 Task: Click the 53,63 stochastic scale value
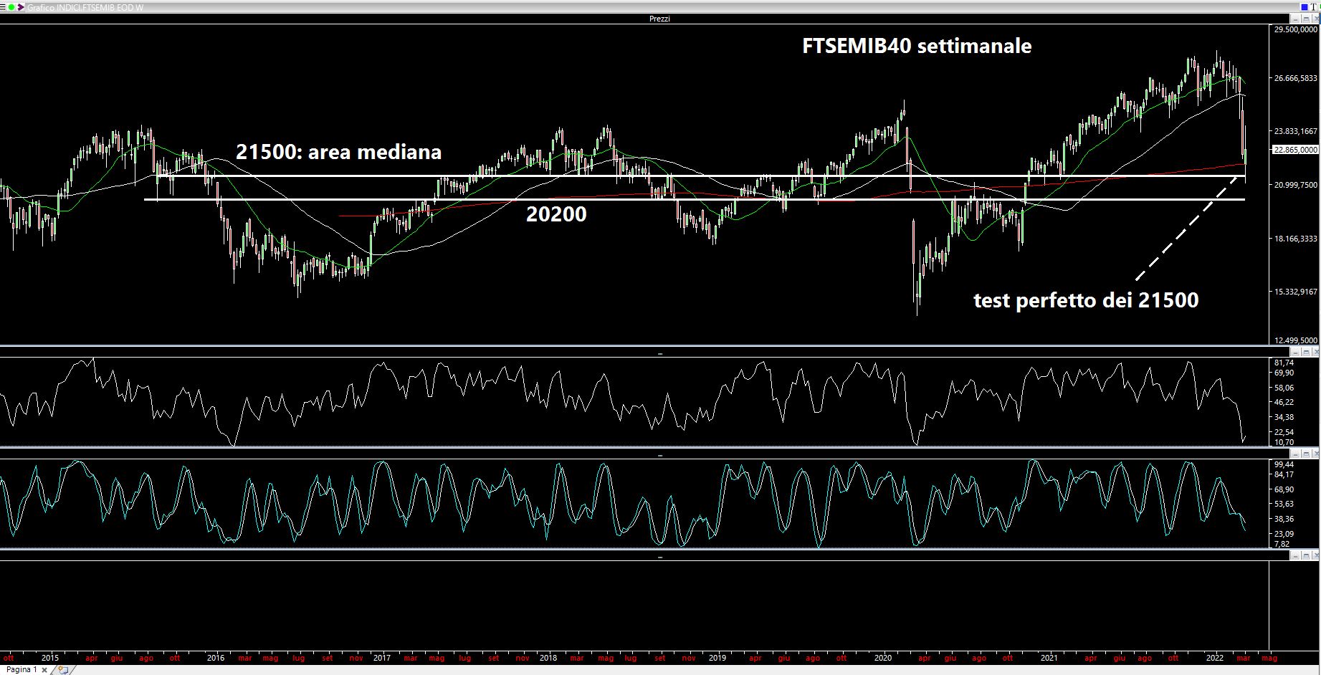click(x=1284, y=504)
